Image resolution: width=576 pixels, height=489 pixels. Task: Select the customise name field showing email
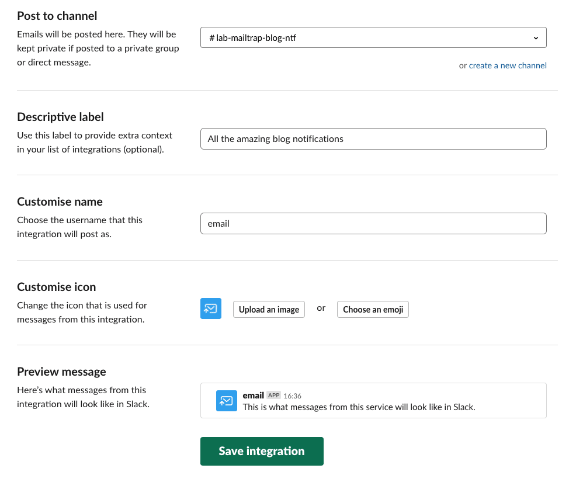click(373, 223)
